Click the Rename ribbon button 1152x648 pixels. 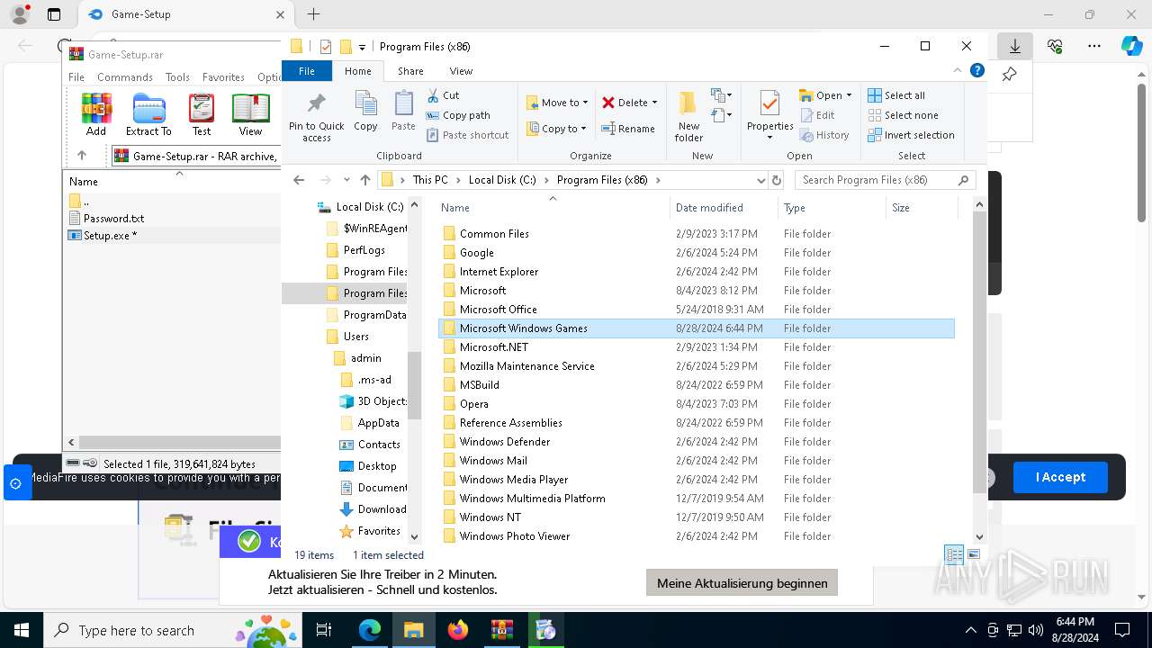point(627,129)
